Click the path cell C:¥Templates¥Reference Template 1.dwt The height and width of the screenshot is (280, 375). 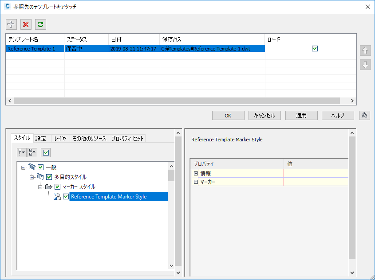[213, 49]
